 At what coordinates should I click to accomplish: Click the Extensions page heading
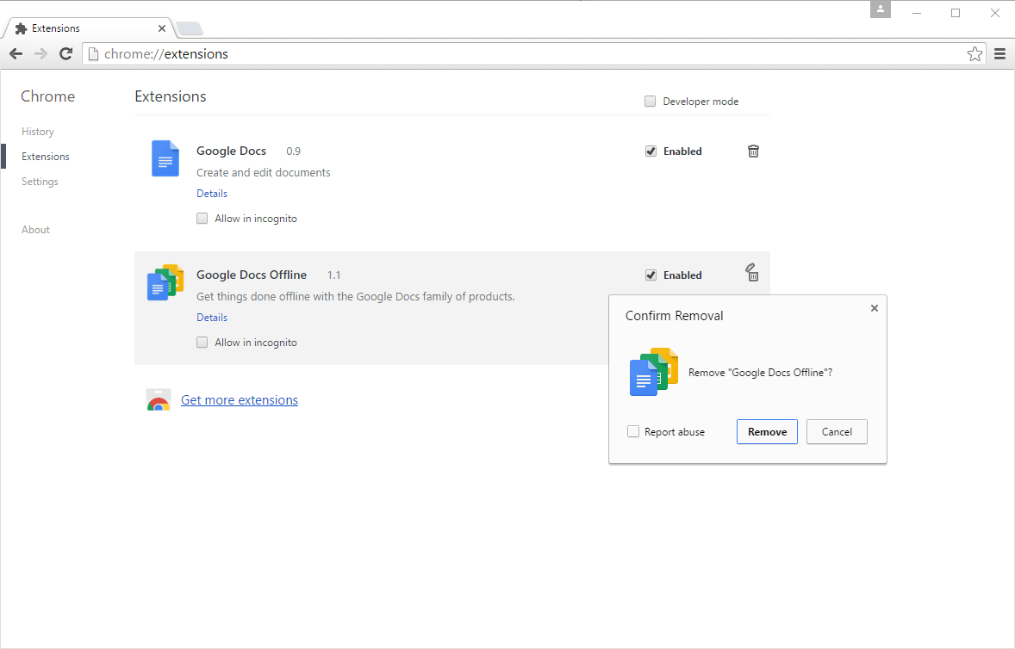pos(171,97)
